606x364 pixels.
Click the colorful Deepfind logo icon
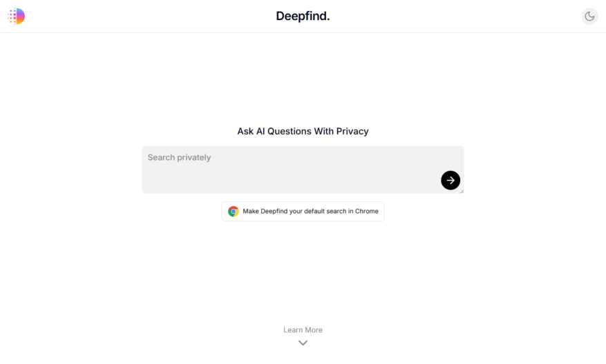pos(16,16)
